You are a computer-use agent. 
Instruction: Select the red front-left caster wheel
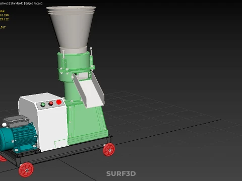[26, 170]
